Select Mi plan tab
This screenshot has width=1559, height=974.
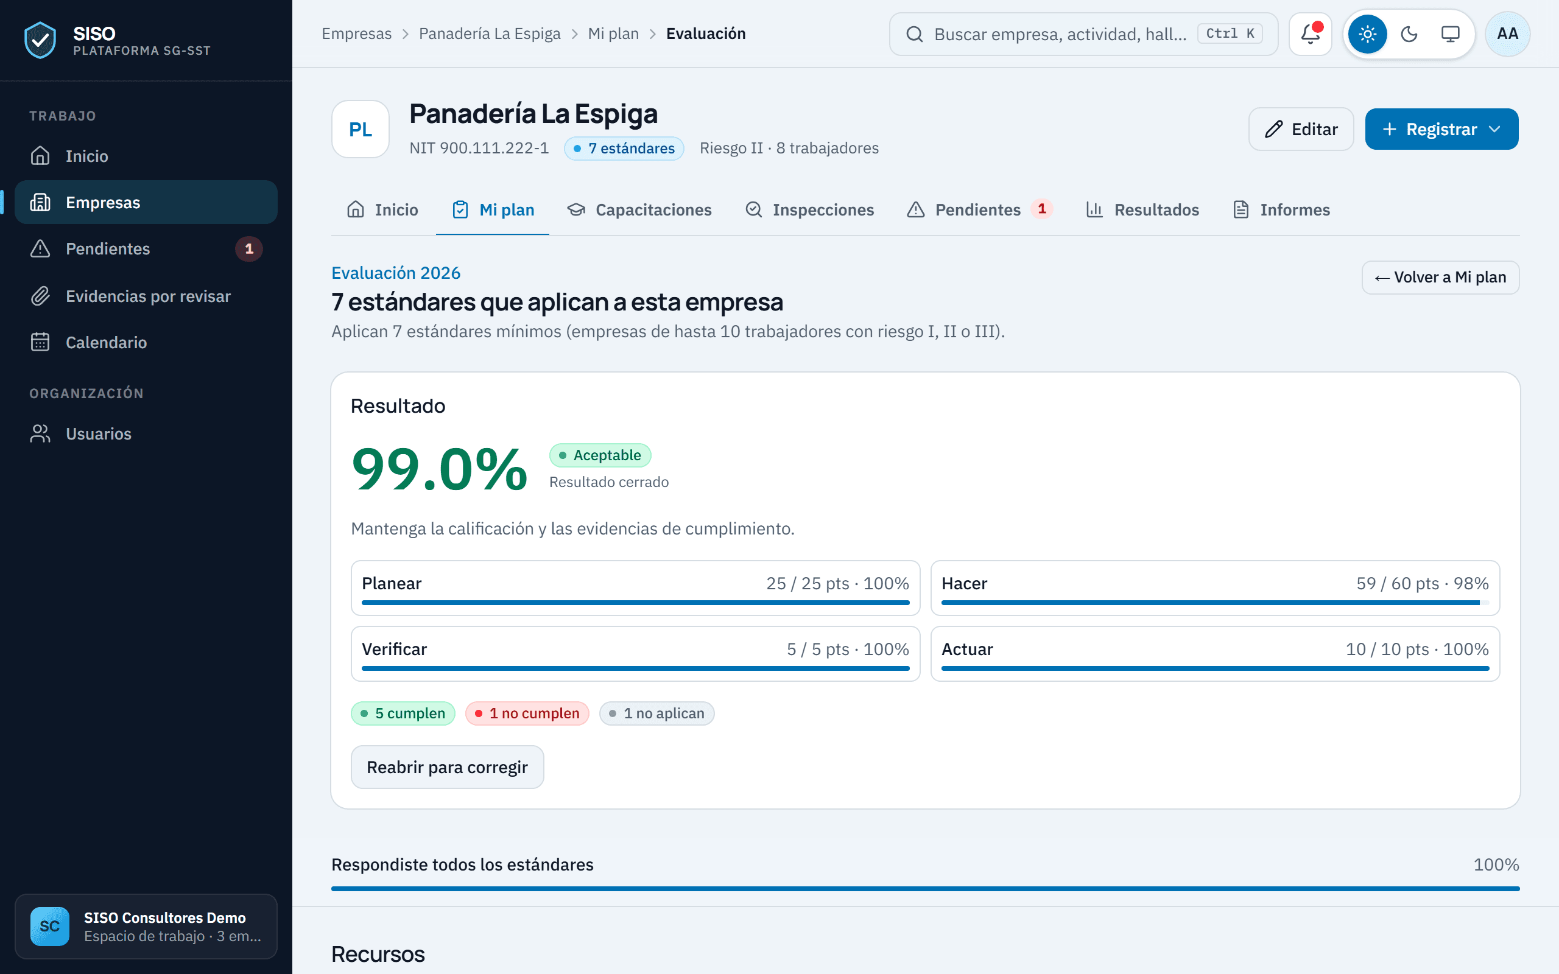pos(493,209)
